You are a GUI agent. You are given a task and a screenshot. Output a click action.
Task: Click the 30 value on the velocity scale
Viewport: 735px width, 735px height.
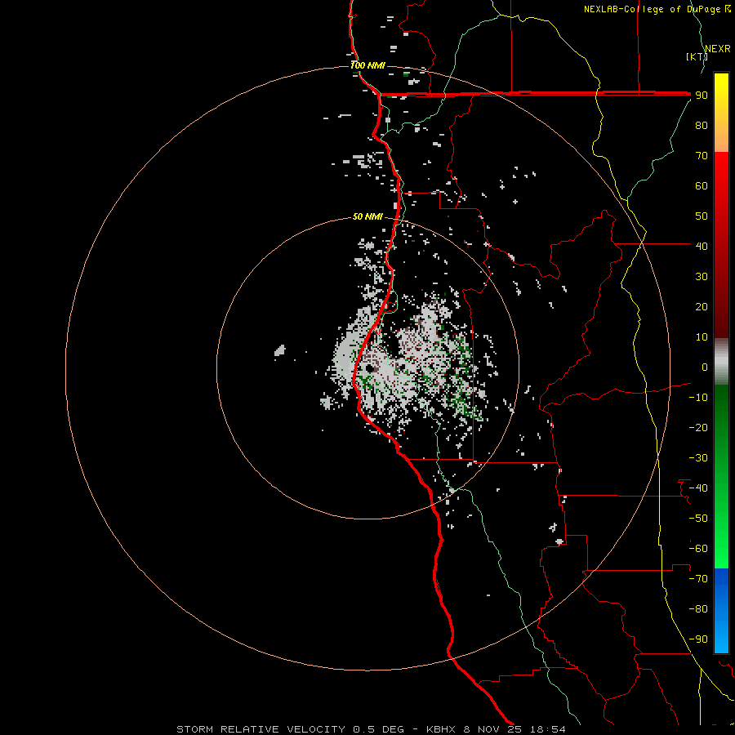click(702, 277)
